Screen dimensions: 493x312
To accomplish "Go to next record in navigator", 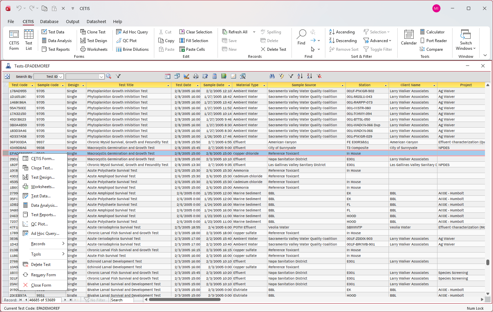I will 65,300.
